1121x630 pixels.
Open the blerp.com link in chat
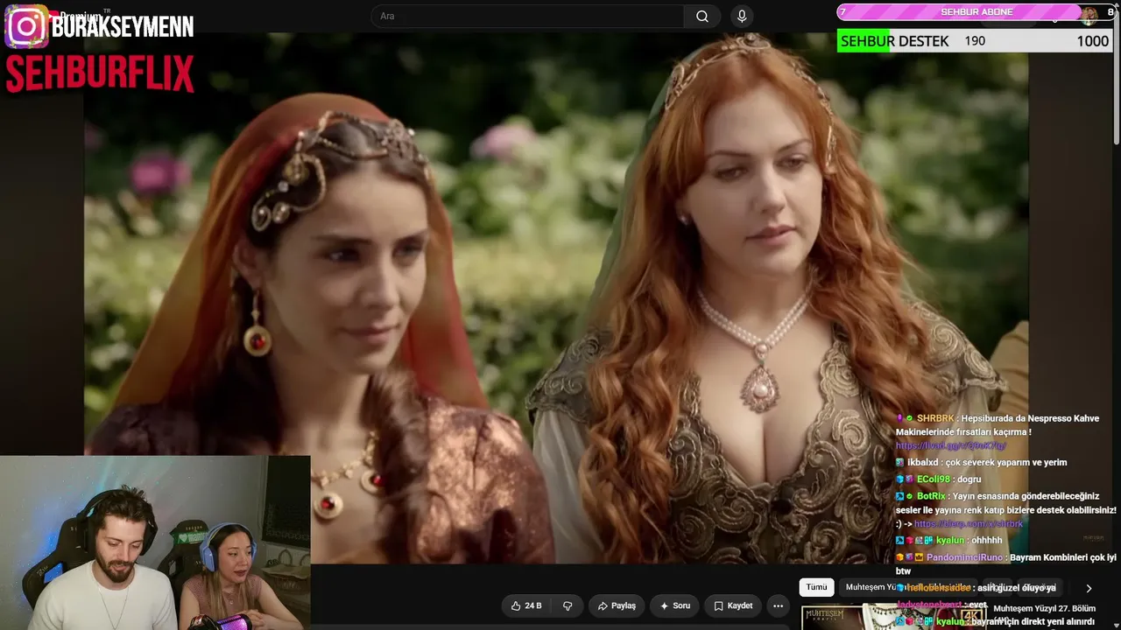click(968, 524)
